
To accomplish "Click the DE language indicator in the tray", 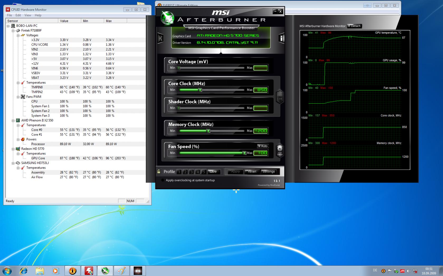I will [x=375, y=270].
